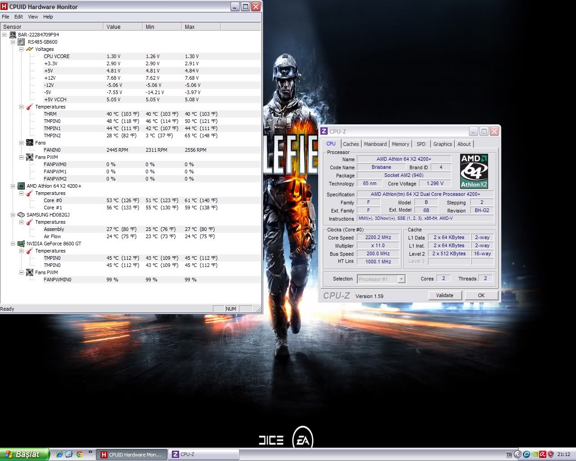The width and height of the screenshot is (576, 461).
Task: Click the fan icon of NVIDIA Fans PWM
Action: click(30, 272)
